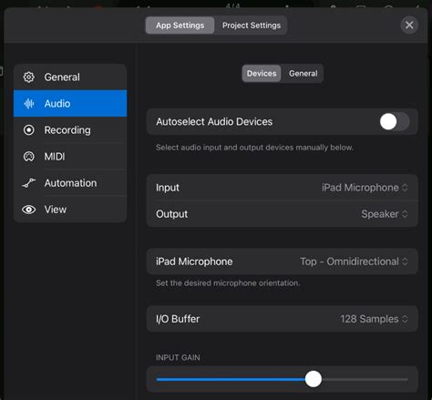Open the I/O Buffer samples dropdown
Image resolution: width=432 pixels, height=400 pixels.
coord(374,319)
